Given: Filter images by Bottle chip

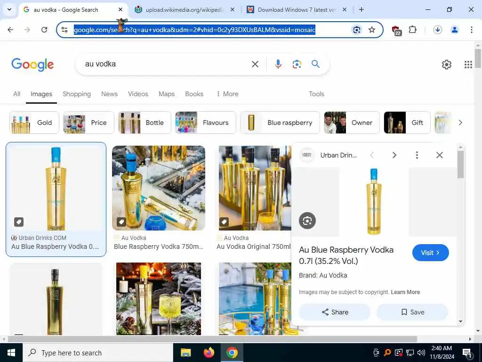Looking at the screenshot, I should tap(145, 123).
